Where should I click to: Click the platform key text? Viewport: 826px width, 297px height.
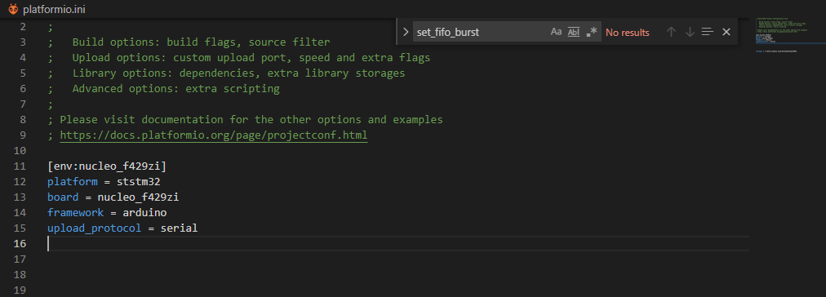click(72, 182)
